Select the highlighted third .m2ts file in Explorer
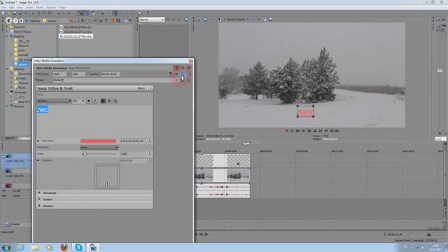448x252 pixels. click(76, 36)
